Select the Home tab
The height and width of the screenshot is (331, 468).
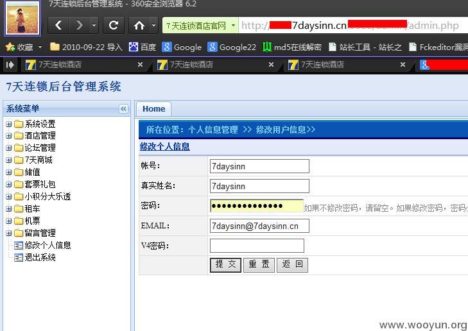tap(153, 109)
